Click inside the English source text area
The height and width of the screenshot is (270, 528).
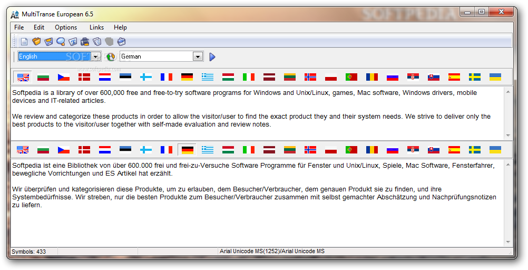click(x=257, y=112)
